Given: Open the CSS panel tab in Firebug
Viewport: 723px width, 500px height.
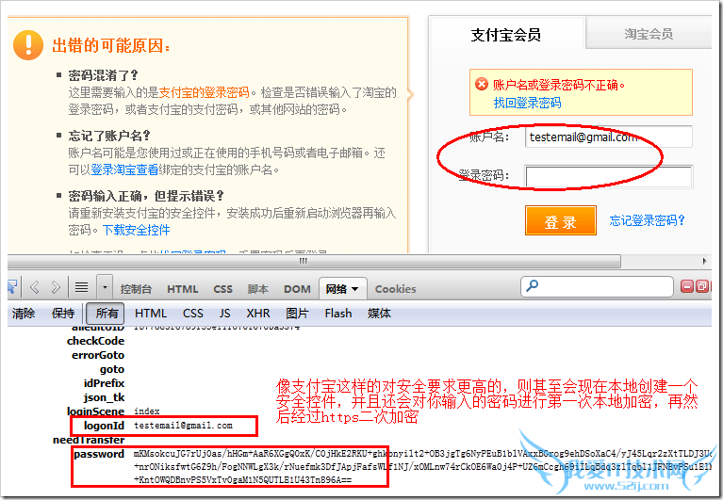Looking at the screenshot, I should point(222,289).
